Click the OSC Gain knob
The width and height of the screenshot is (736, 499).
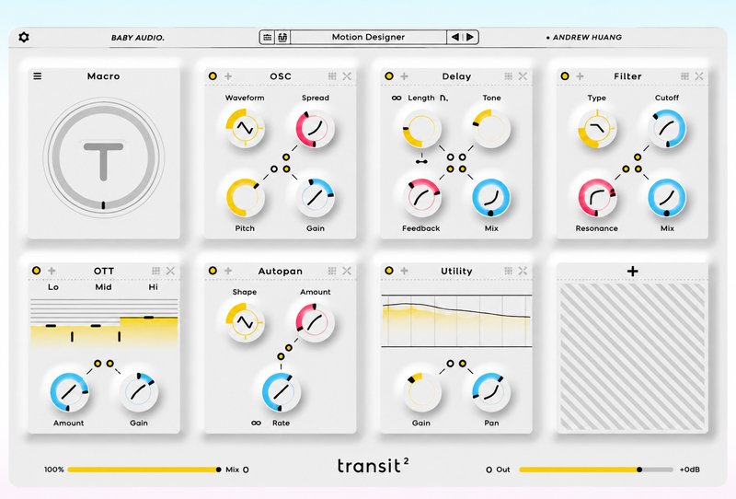pyautogui.click(x=315, y=198)
